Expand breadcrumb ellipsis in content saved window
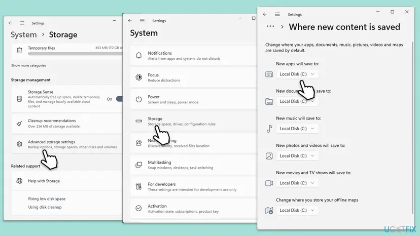 [x=270, y=26]
